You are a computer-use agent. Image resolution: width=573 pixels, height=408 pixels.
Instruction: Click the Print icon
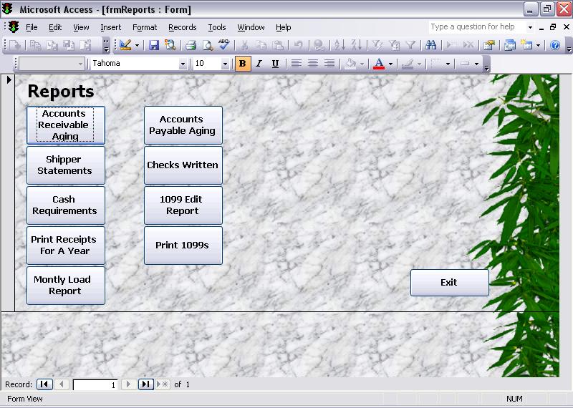coord(191,45)
